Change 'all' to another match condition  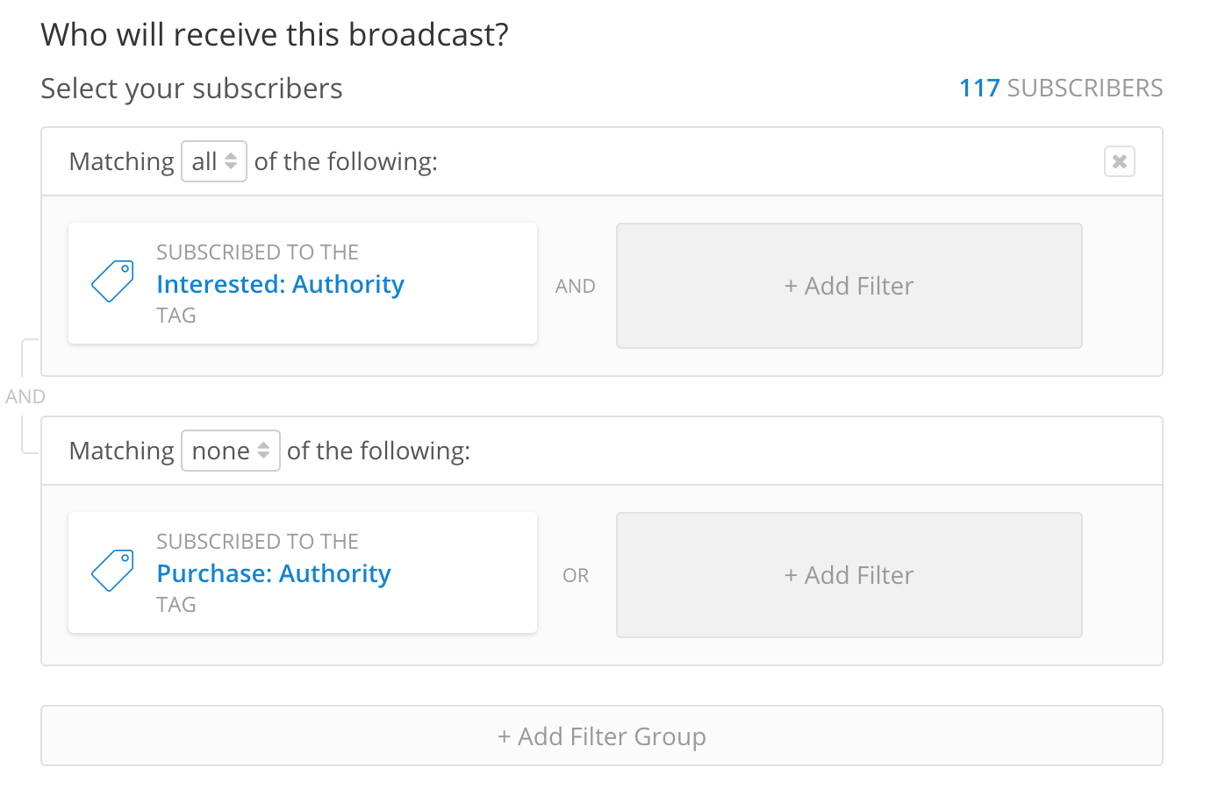213,160
